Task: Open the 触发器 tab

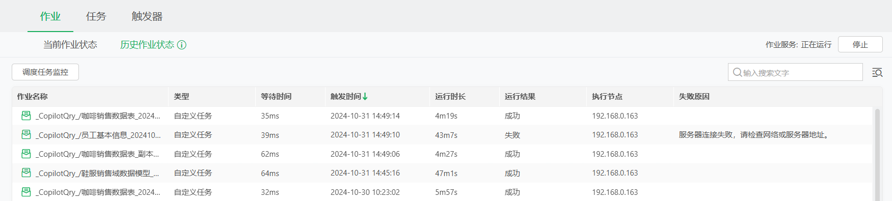Action: (x=147, y=16)
